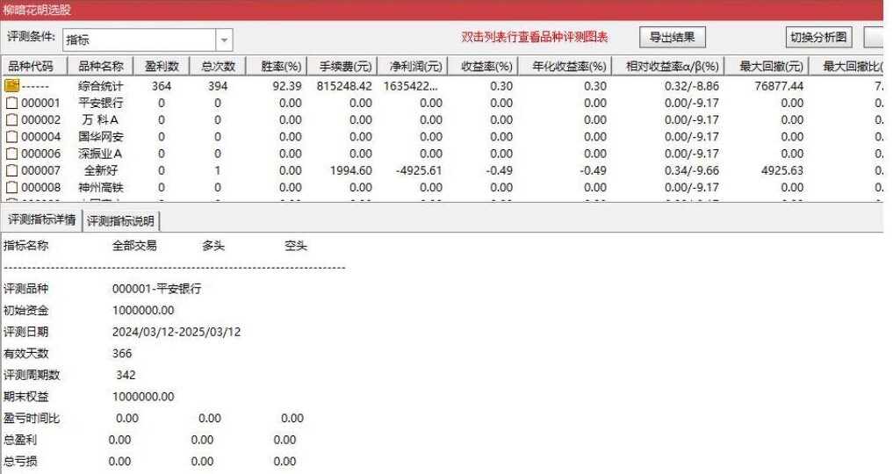893x474 pixels.
Task: Click the yellow folder icon of 综合统计 row
Action: (x=11, y=86)
